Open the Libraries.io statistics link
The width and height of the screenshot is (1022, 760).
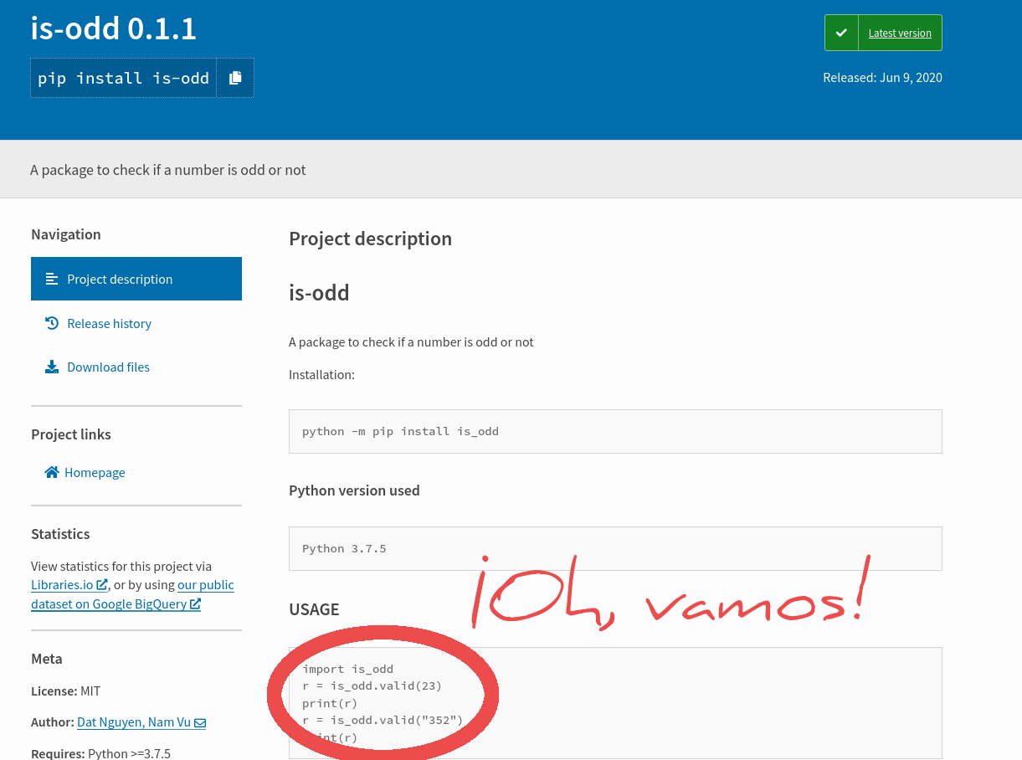pos(62,585)
